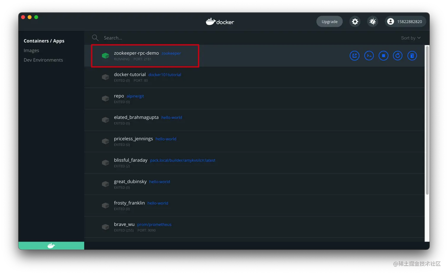Open account 15822882820 menu
Viewport: 448px width, 274px height.
(405, 22)
